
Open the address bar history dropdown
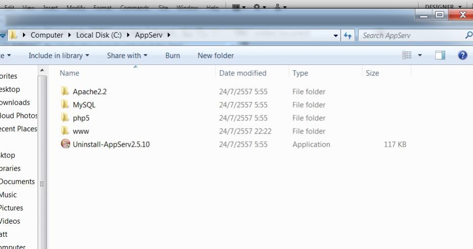(x=335, y=36)
